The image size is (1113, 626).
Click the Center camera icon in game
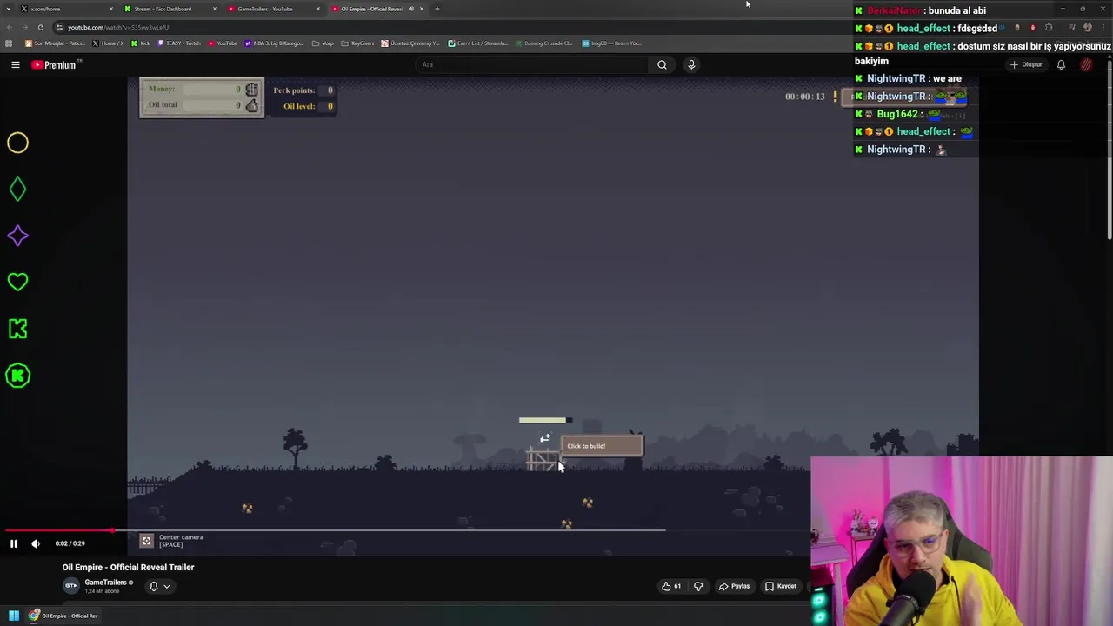(x=146, y=541)
